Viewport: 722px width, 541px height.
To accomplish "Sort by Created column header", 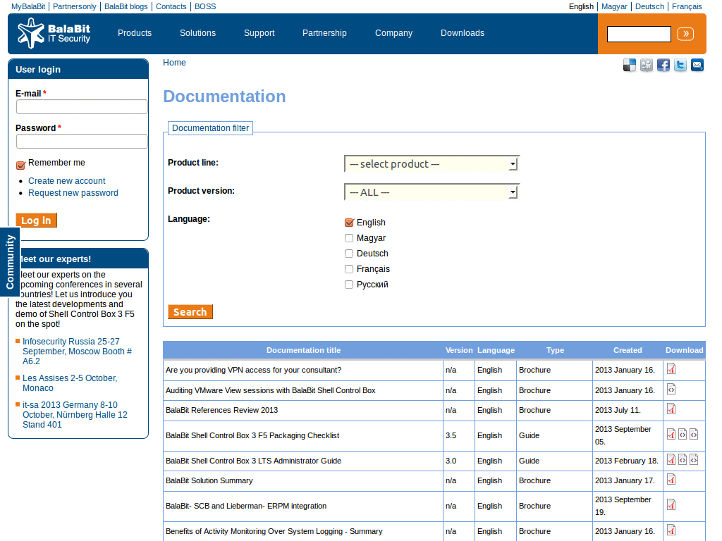I will click(628, 350).
